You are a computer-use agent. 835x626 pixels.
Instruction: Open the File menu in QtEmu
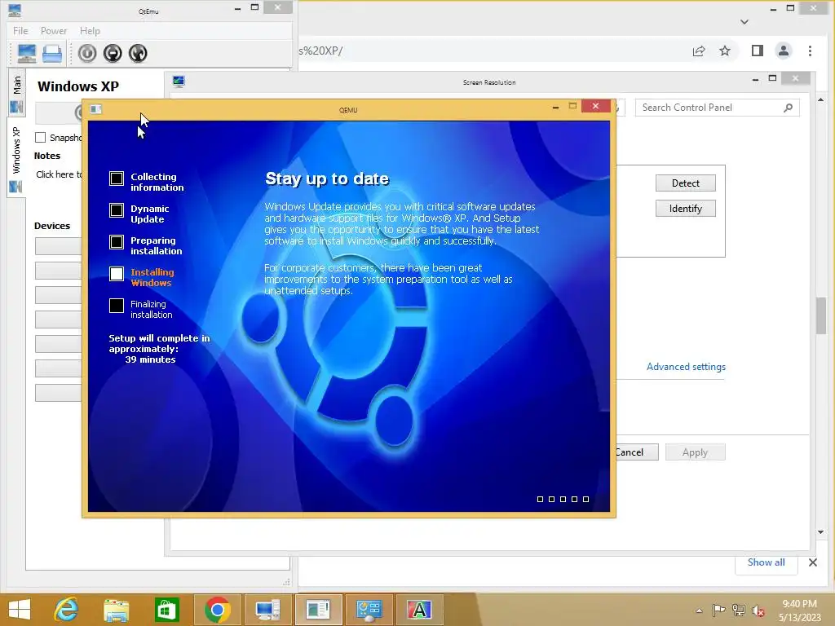tap(20, 31)
